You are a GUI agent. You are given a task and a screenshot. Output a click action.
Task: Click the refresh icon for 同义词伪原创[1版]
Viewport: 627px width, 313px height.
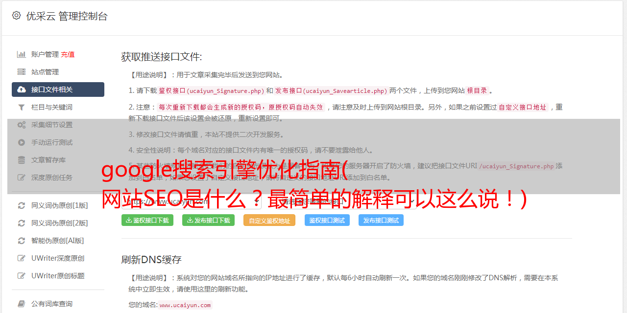tap(22, 205)
